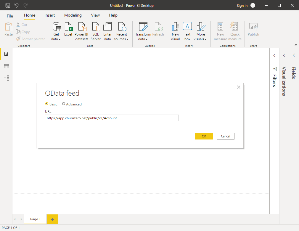
Task: Select the Home ribbon tab
Action: click(30, 15)
